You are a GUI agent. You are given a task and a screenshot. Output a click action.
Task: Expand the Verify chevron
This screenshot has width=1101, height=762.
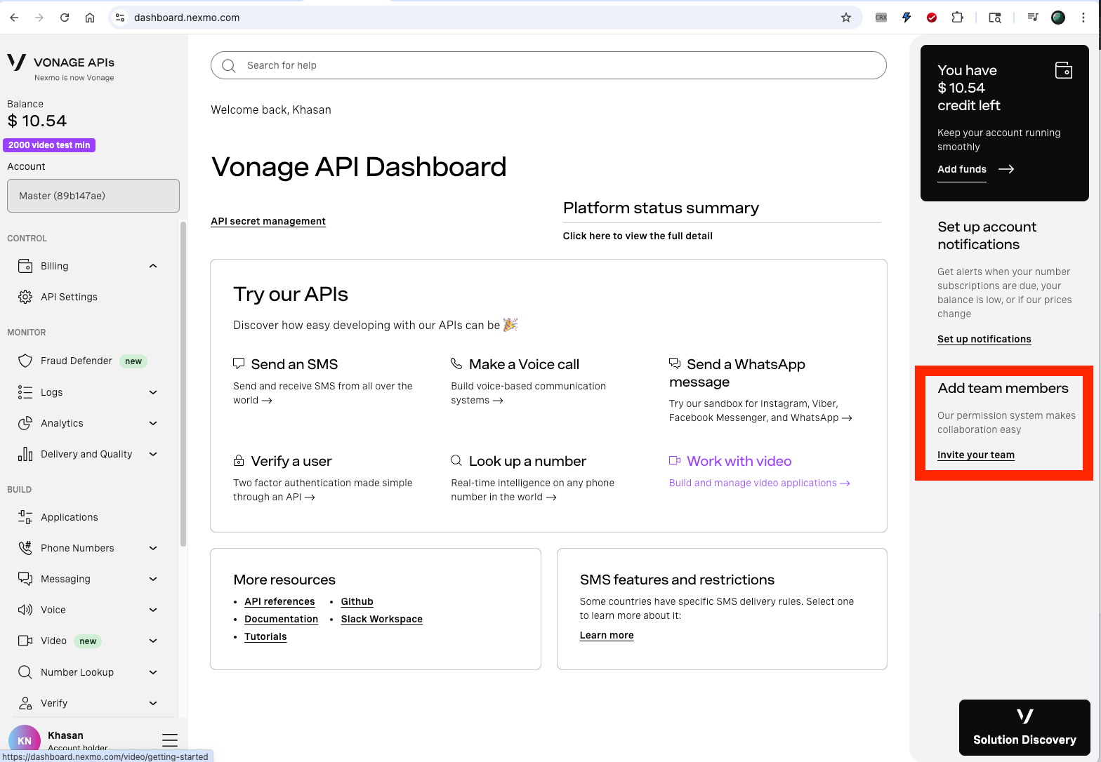pos(153,703)
